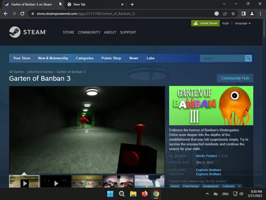Open the Your Store tab
Viewport: 266px width, 200px height.
[22, 58]
